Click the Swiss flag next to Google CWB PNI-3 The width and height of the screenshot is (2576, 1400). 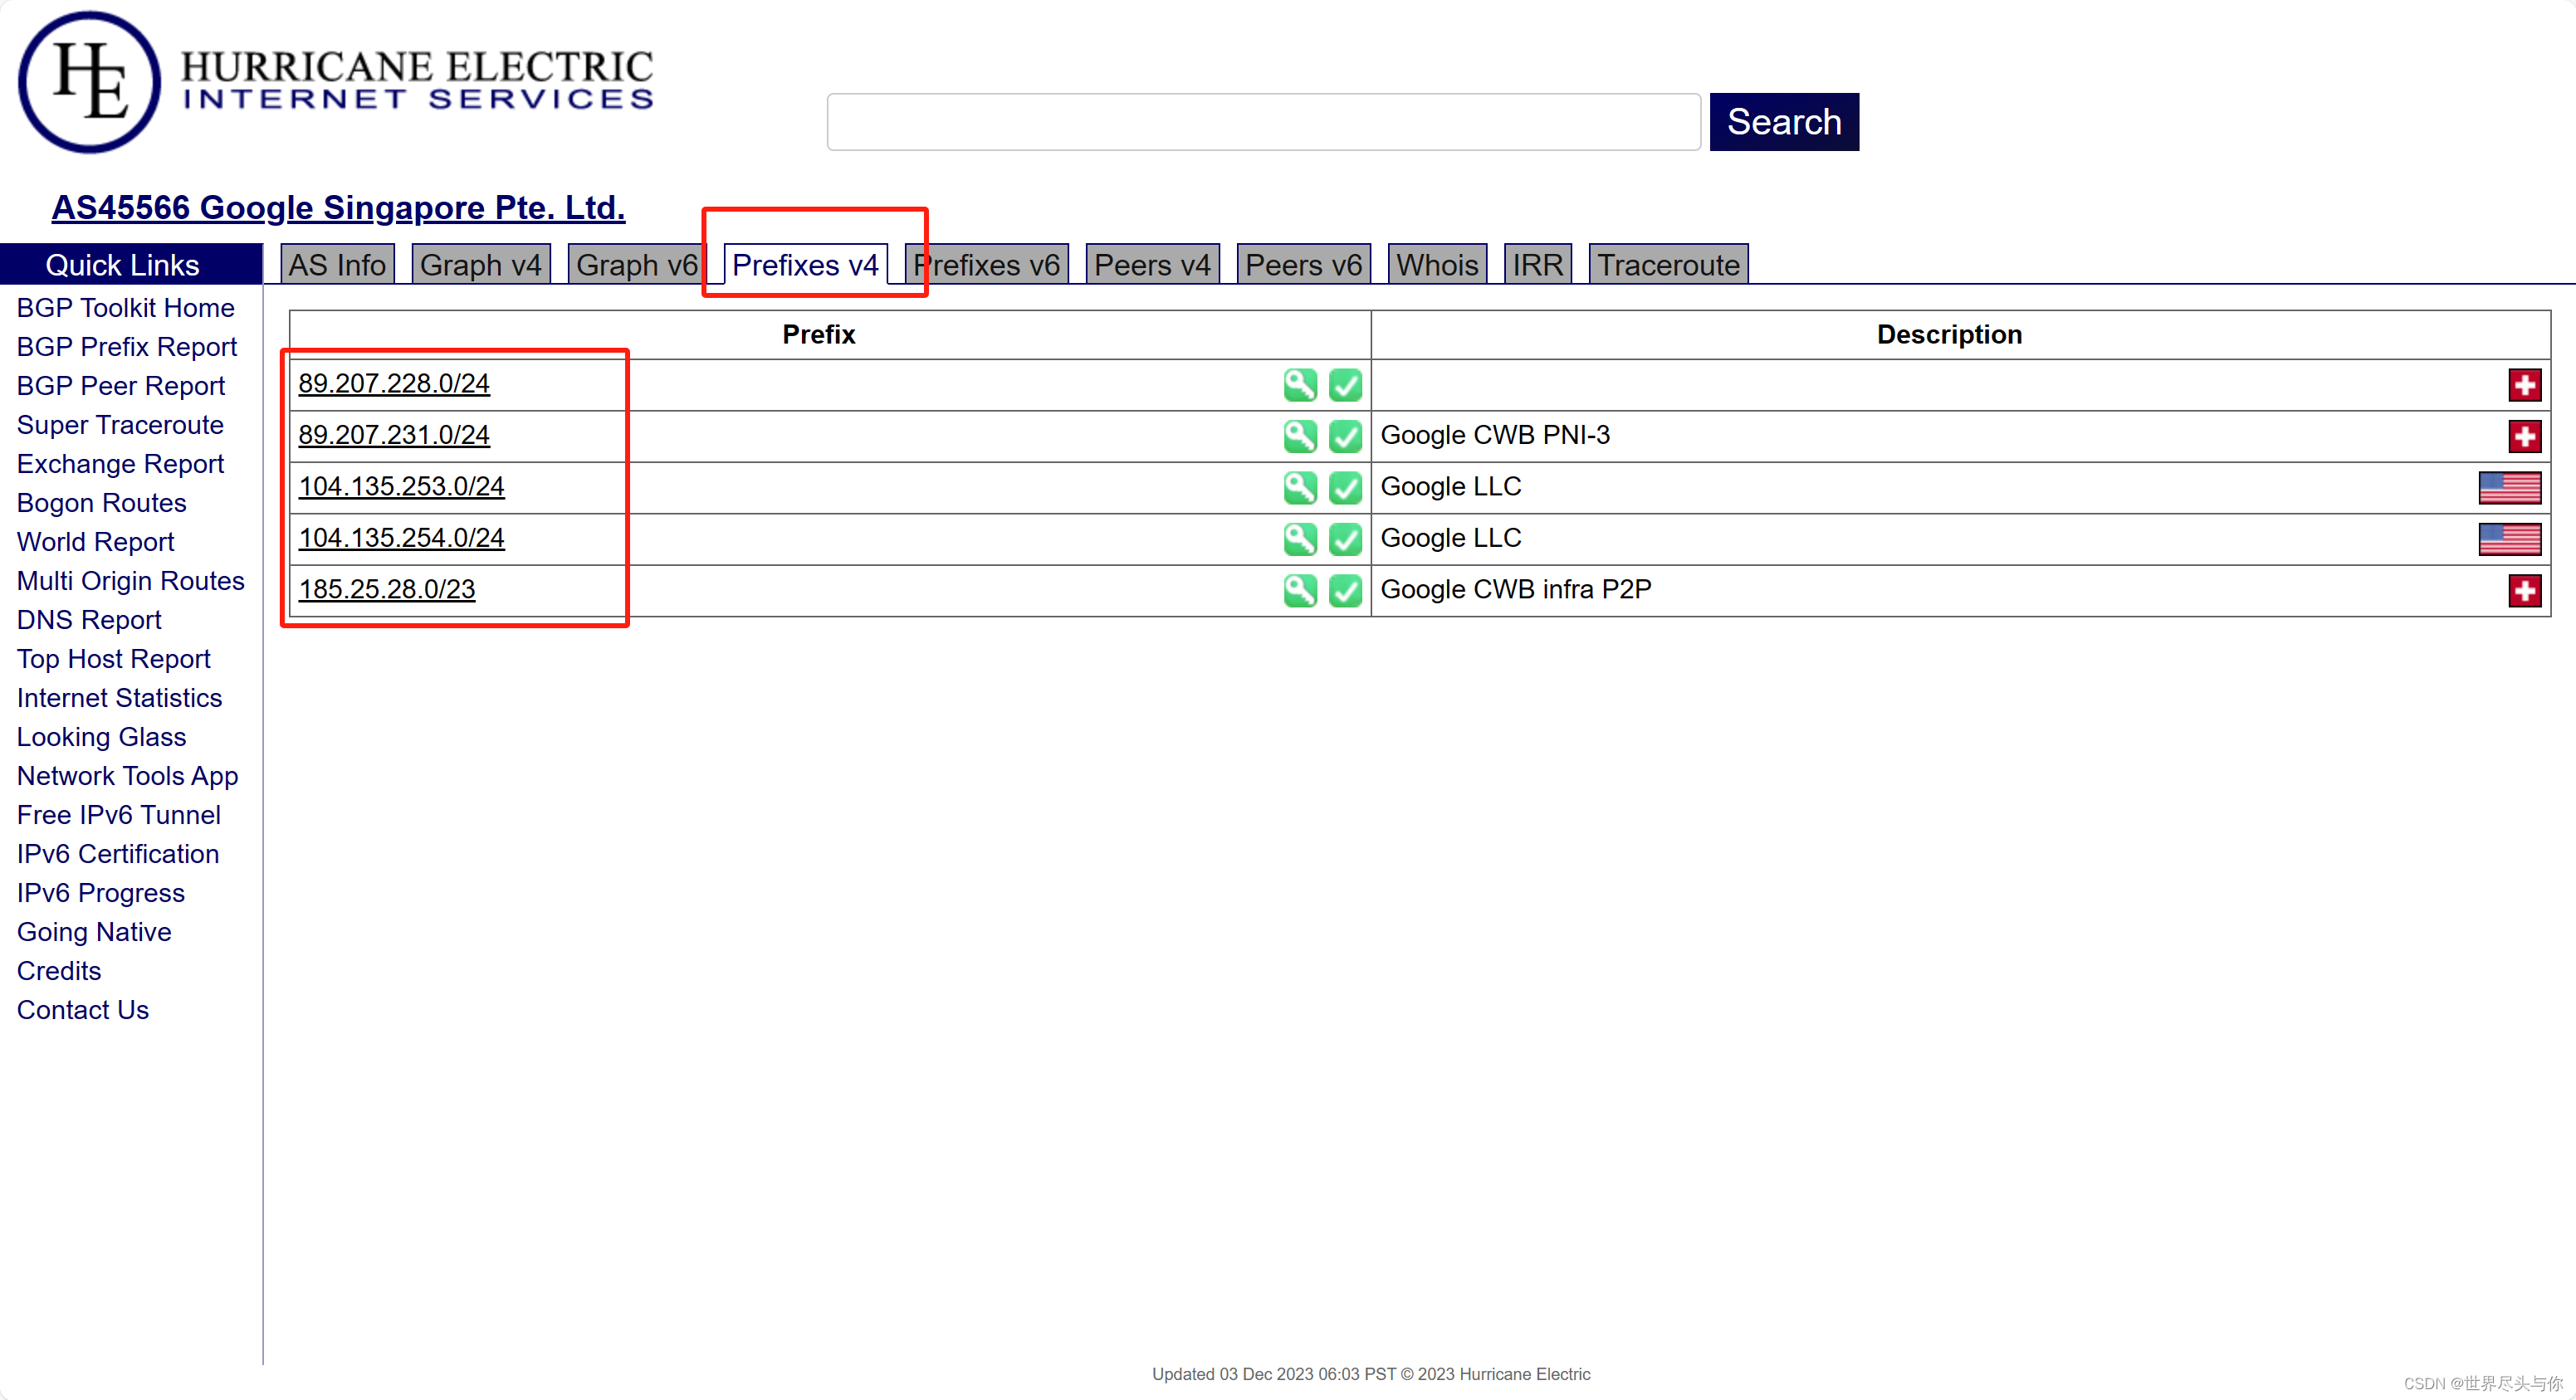pos(2525,436)
